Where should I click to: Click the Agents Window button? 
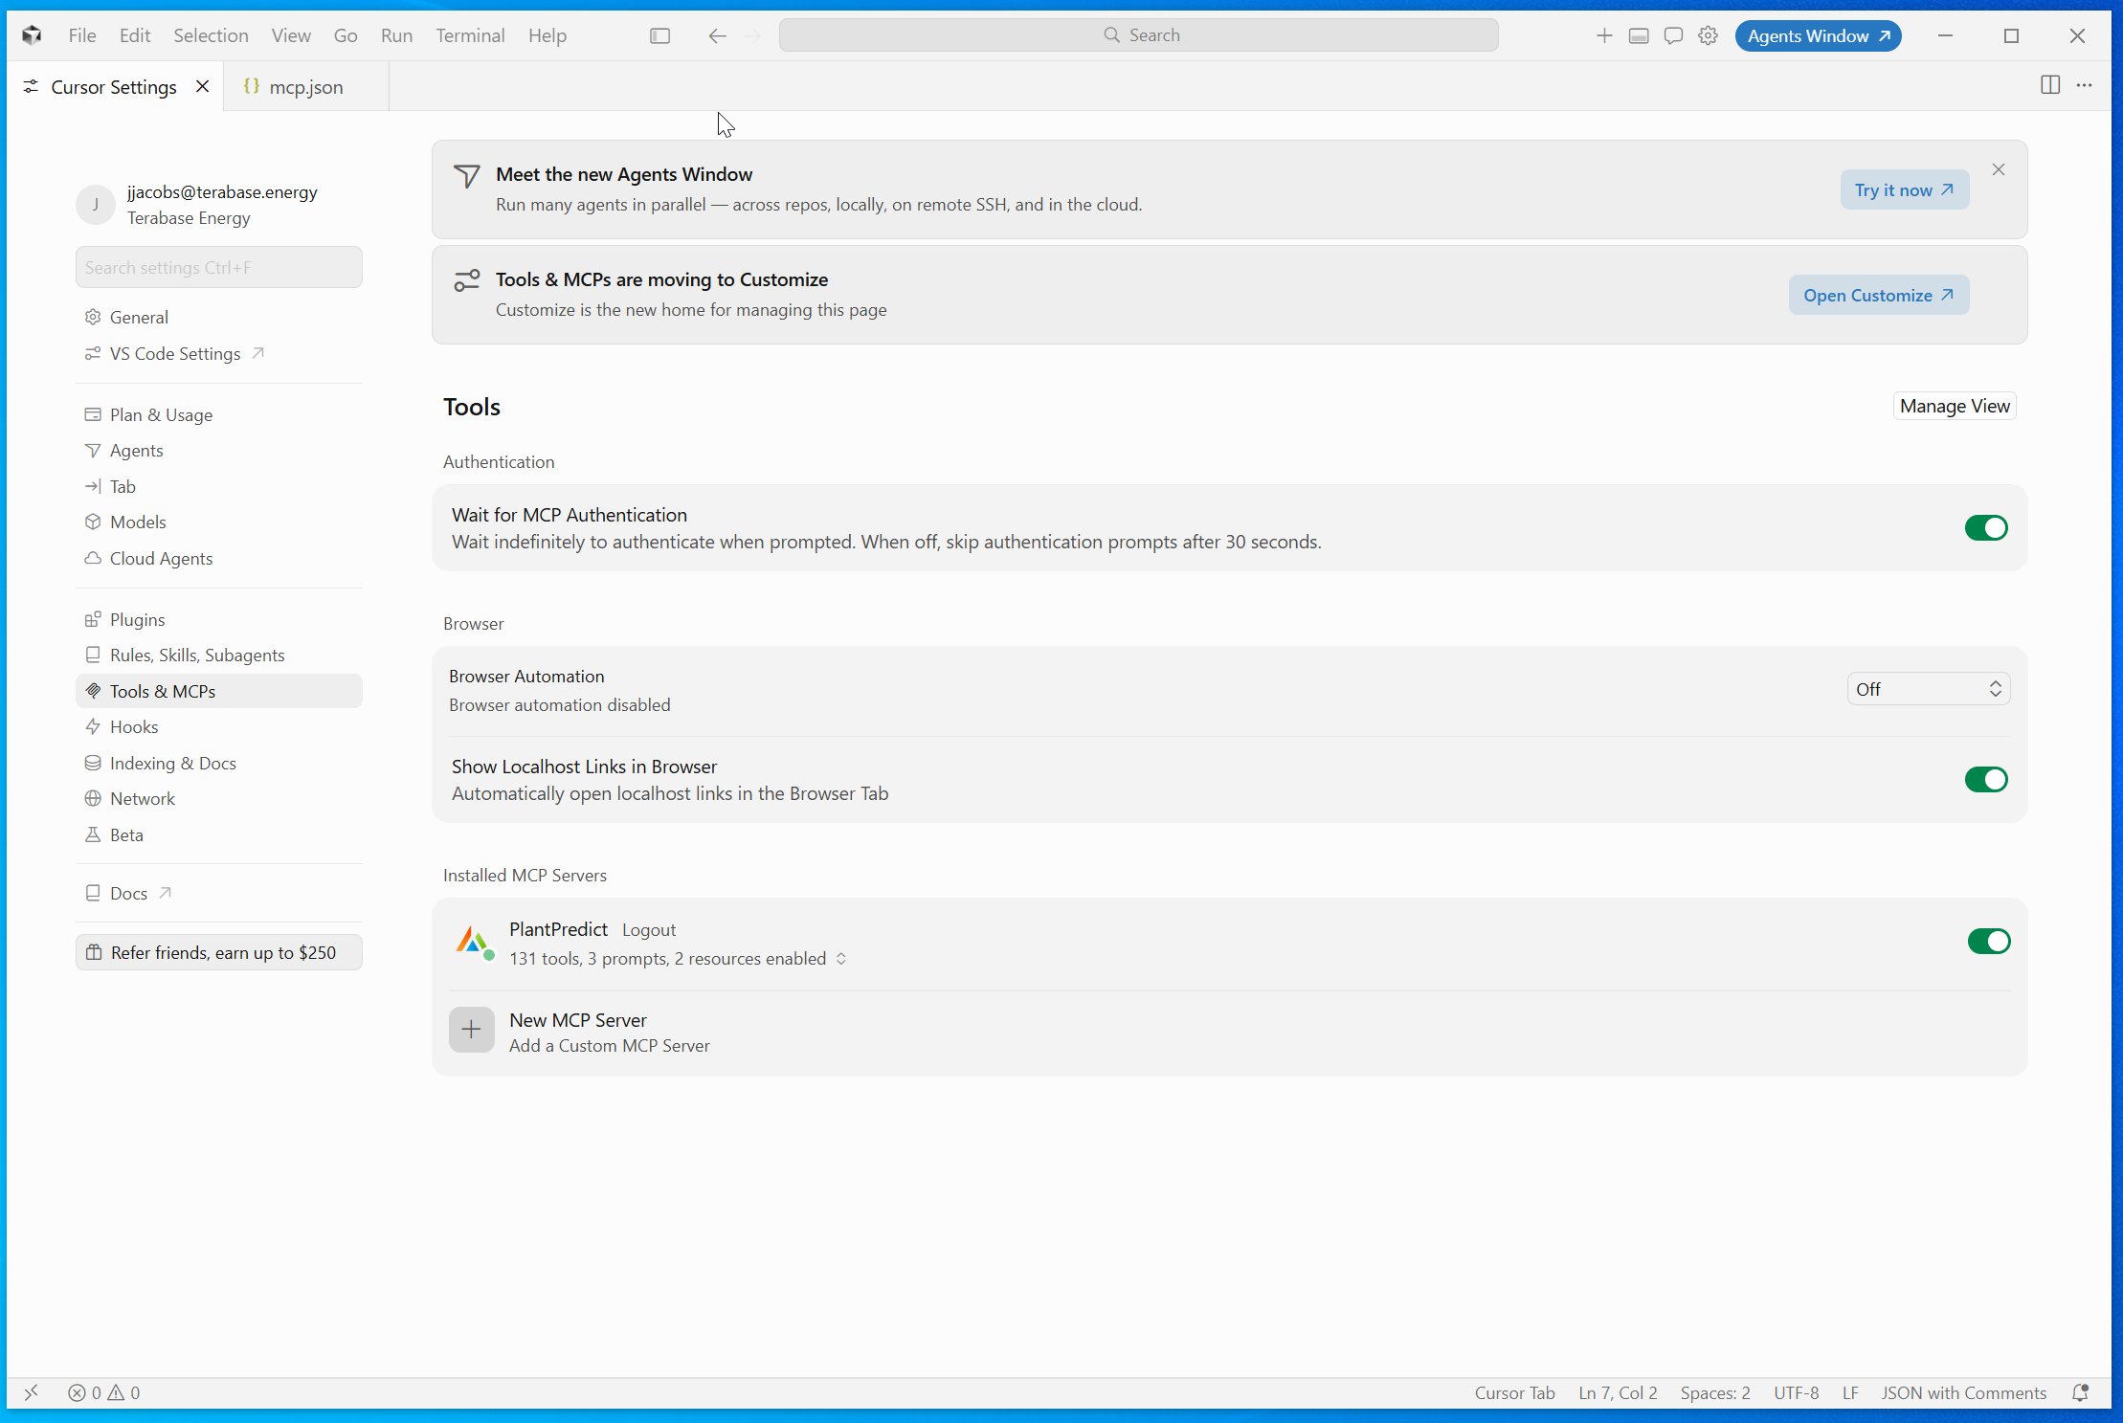pyautogui.click(x=1818, y=35)
